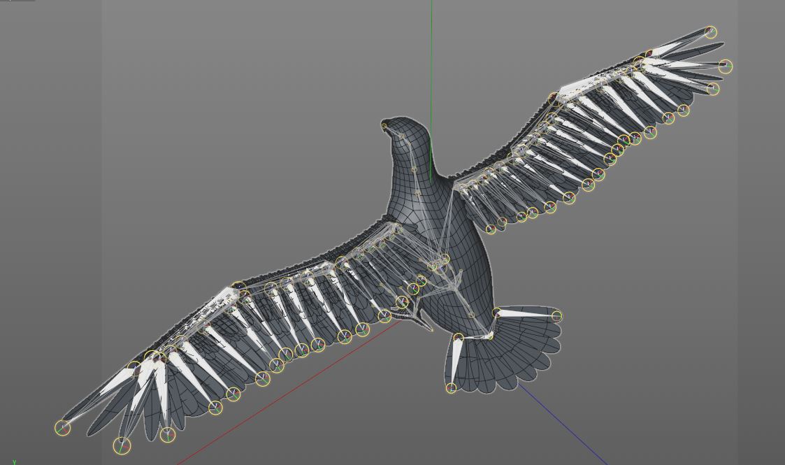785x465 pixels.
Task: Select the joint controller at the bird's beak
Action: [x=384, y=126]
